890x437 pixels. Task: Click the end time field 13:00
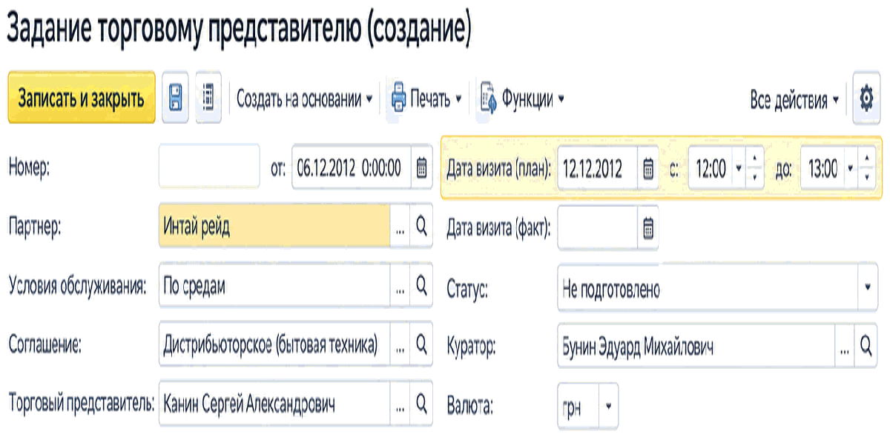(x=823, y=168)
